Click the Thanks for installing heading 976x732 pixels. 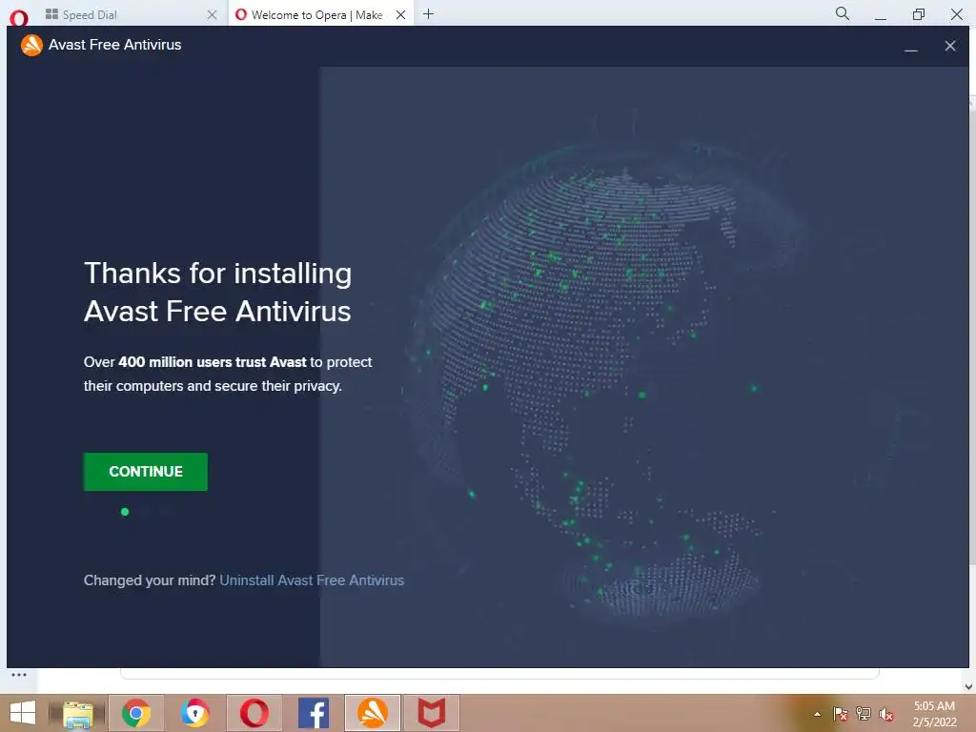[218, 292]
